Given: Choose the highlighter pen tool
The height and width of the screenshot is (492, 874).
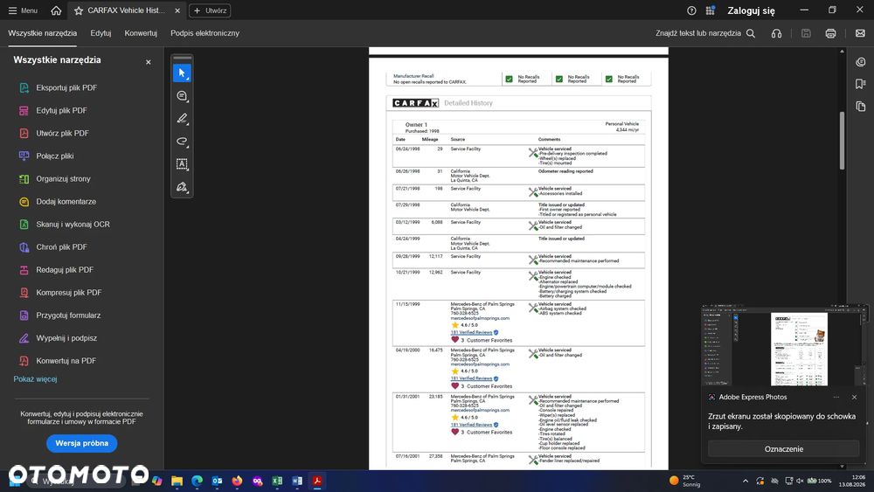Looking at the screenshot, I should 182,119.
